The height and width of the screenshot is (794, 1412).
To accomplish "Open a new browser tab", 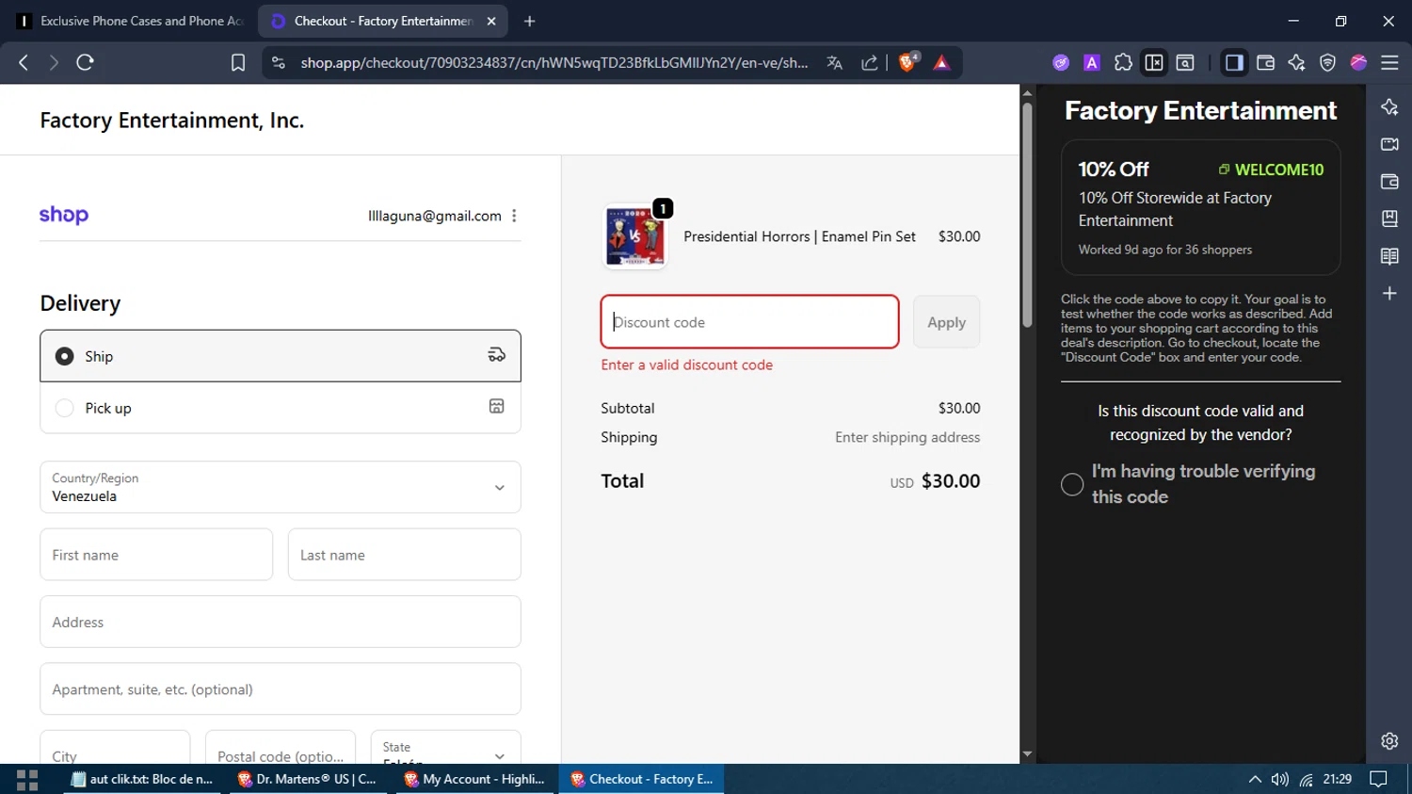I will 530,21.
